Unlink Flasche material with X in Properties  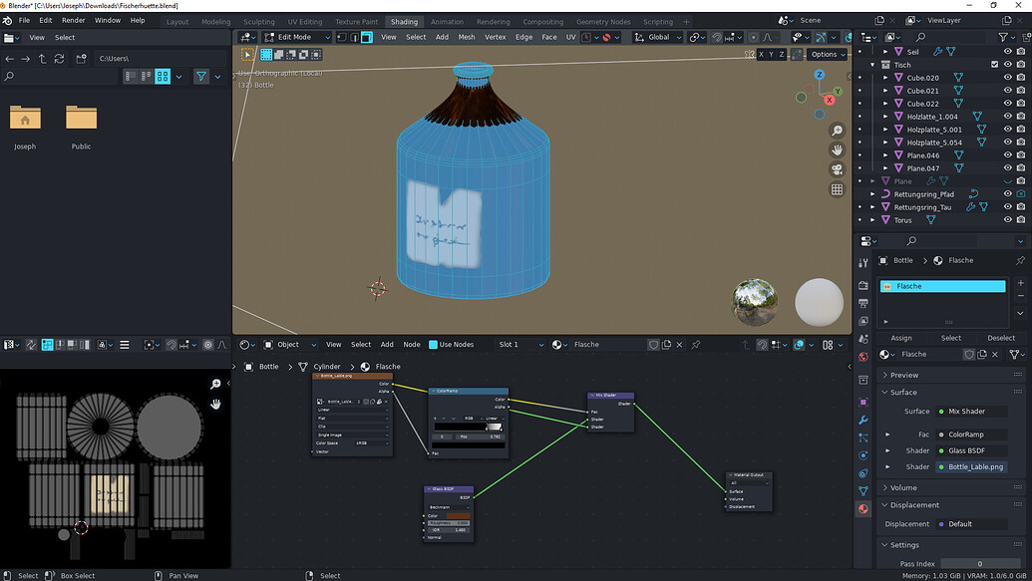[994, 354]
